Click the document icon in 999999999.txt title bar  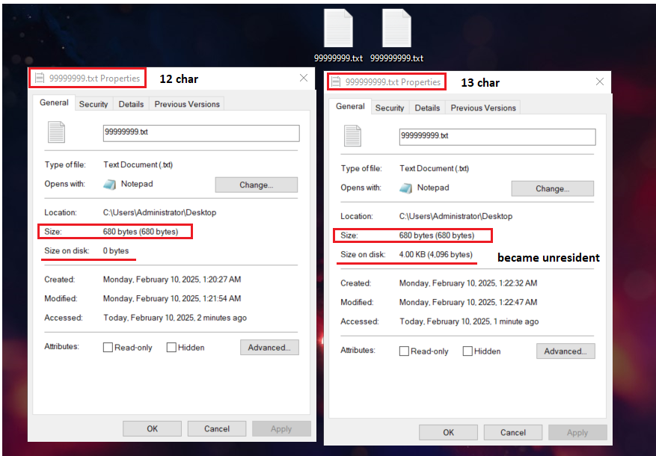pos(336,82)
